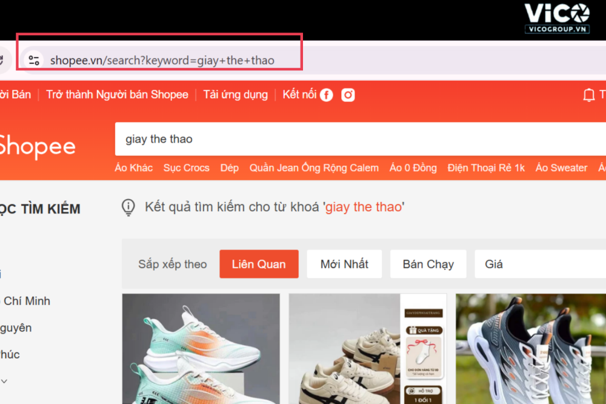Image resolution: width=606 pixels, height=404 pixels.
Task: Open Shopee's Instagram page icon
Action: pos(348,95)
